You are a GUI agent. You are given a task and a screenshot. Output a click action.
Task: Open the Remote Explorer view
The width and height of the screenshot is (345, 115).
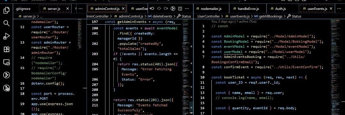7,62
